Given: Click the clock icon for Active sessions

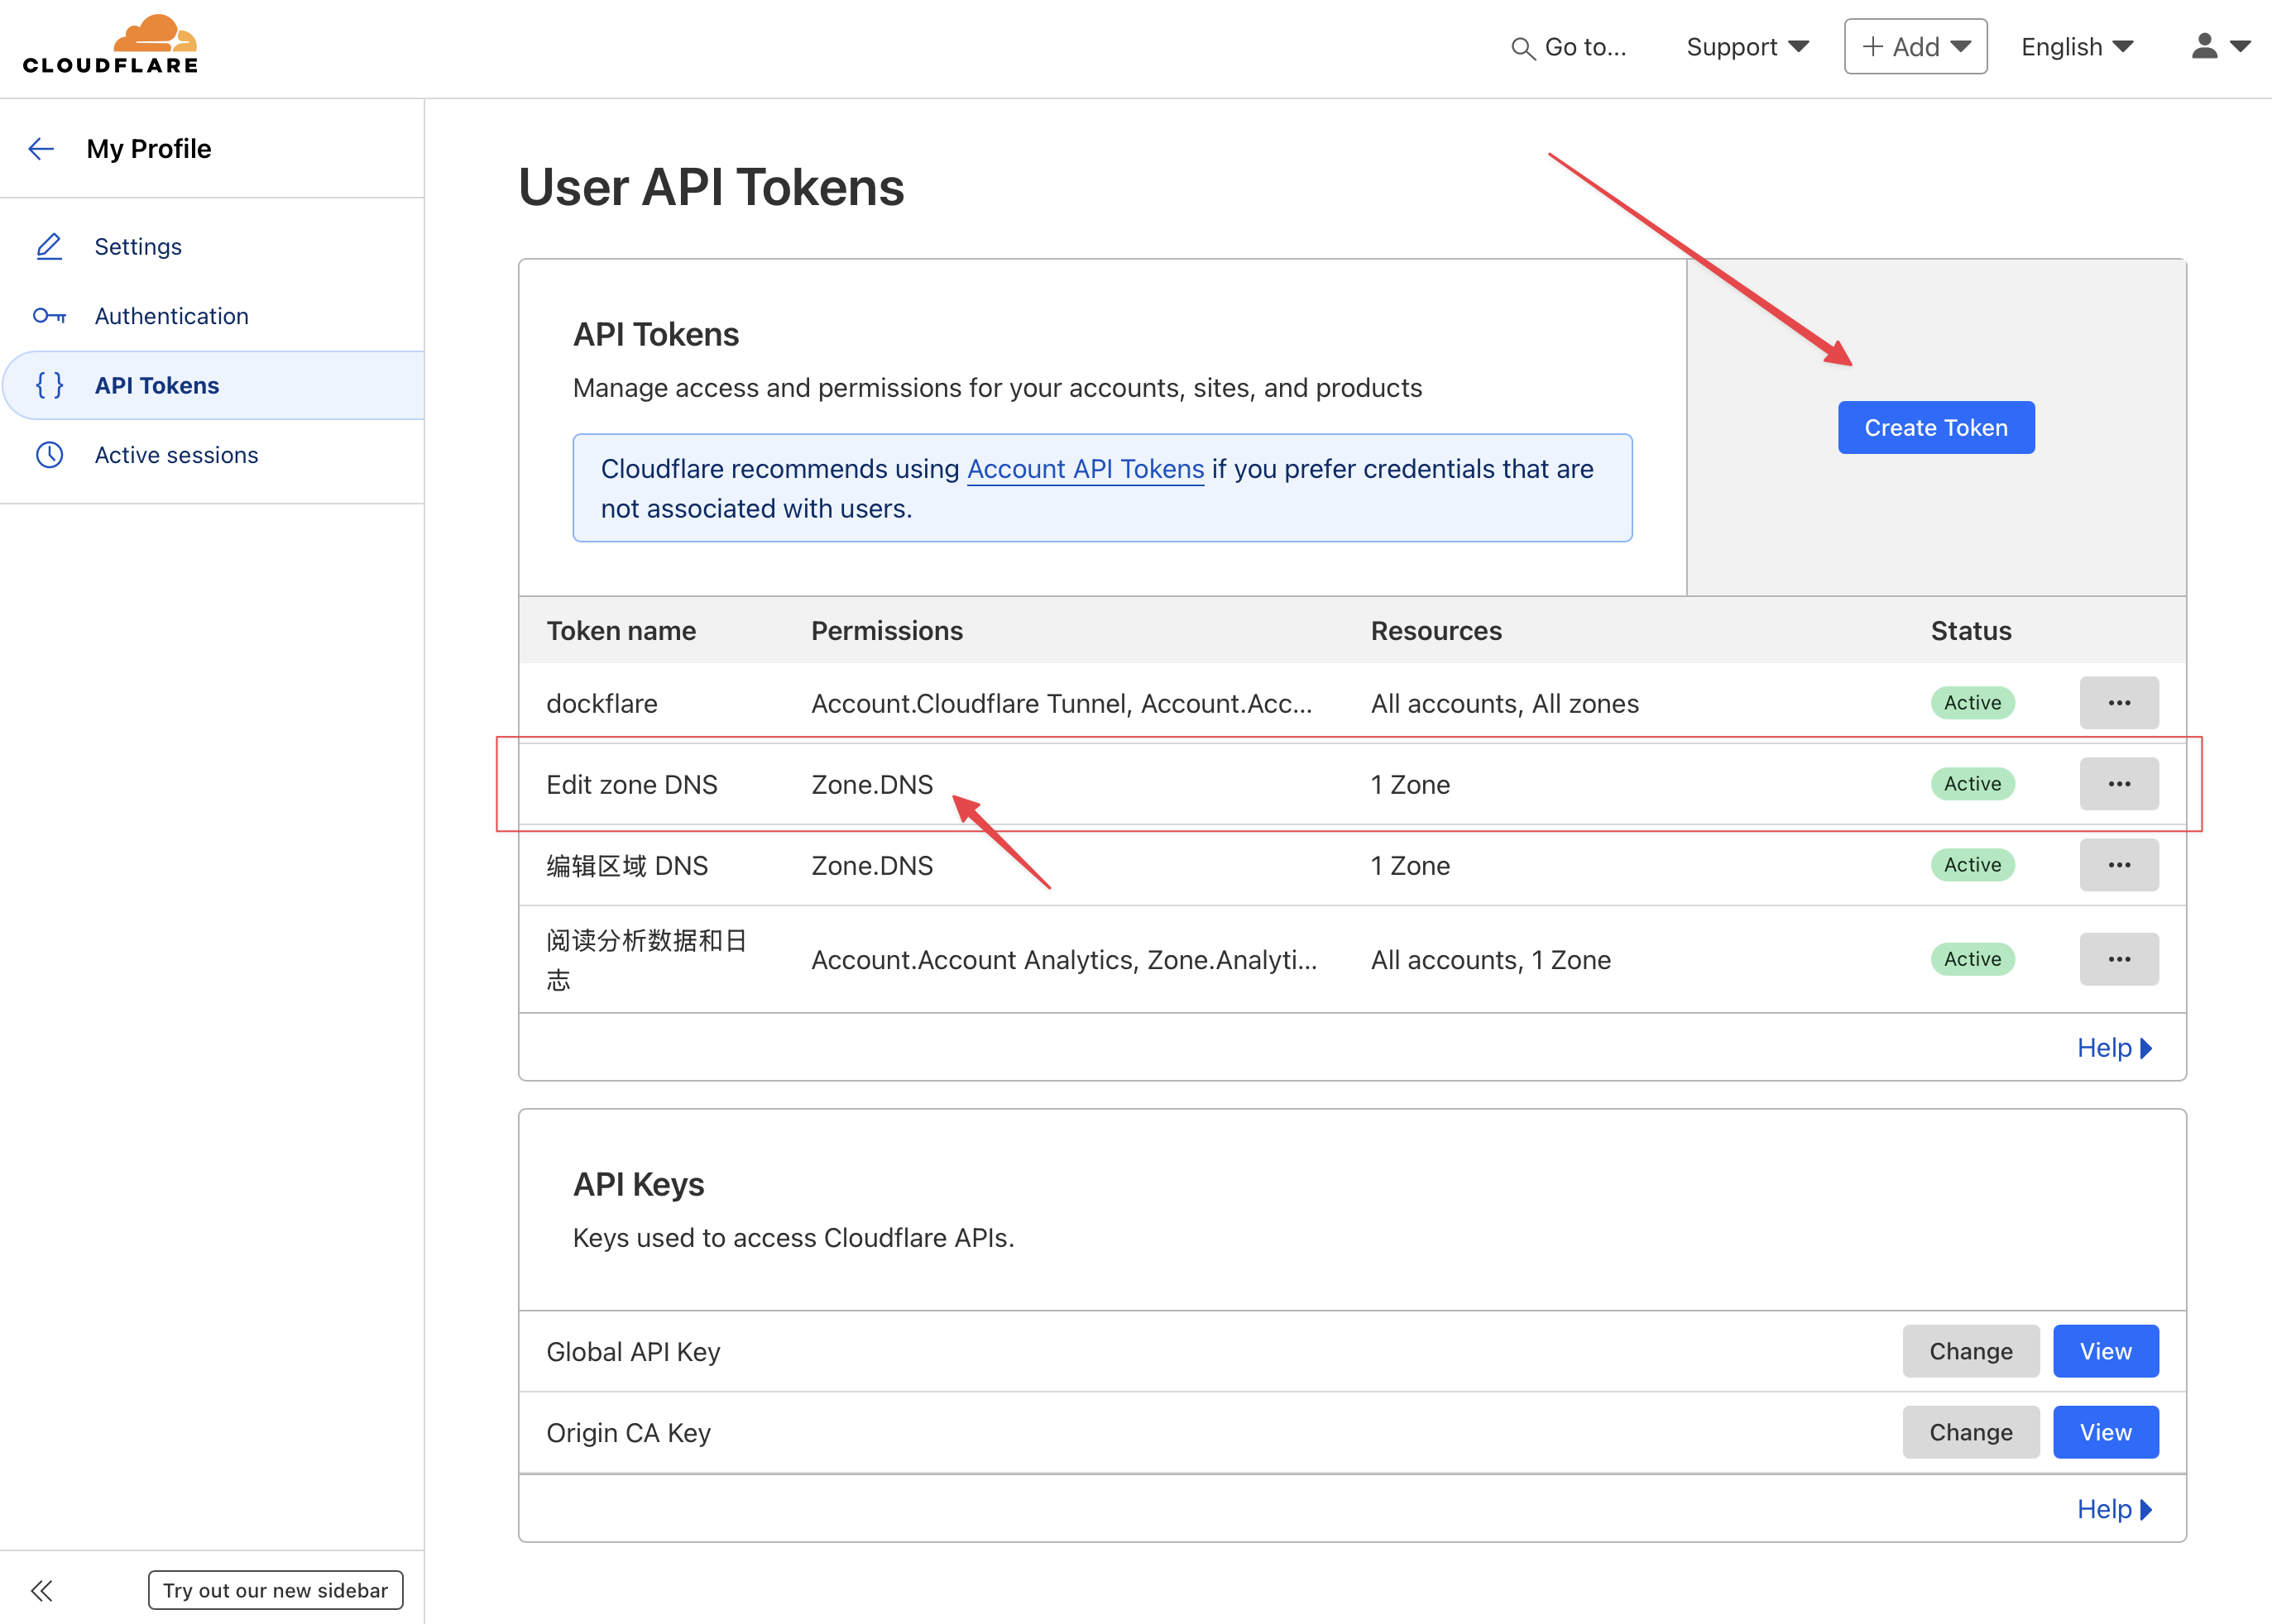Looking at the screenshot, I should [49, 455].
